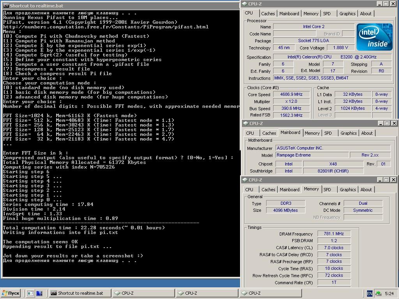This screenshot has width=399, height=299.
Task: Open Memory tab in middle CPU-Z window
Action: (312, 133)
